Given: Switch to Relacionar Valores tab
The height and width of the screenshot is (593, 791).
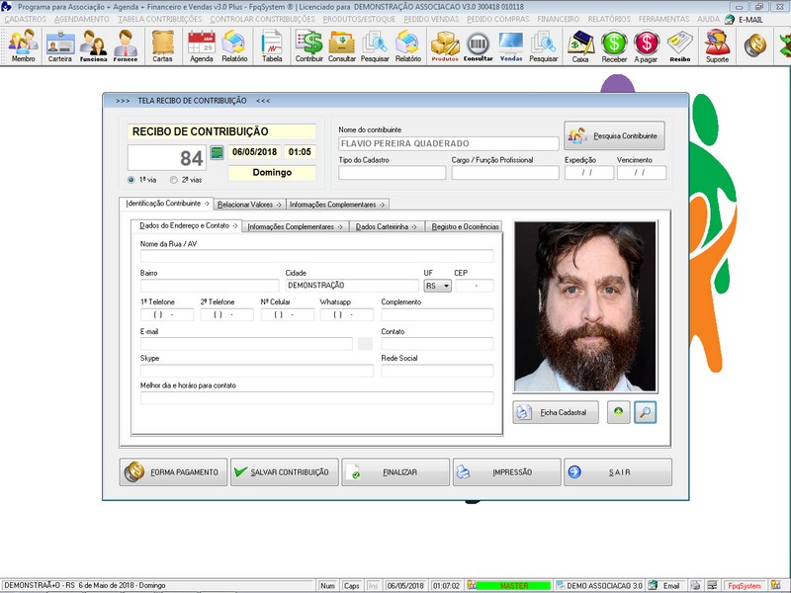Looking at the screenshot, I should 249,205.
